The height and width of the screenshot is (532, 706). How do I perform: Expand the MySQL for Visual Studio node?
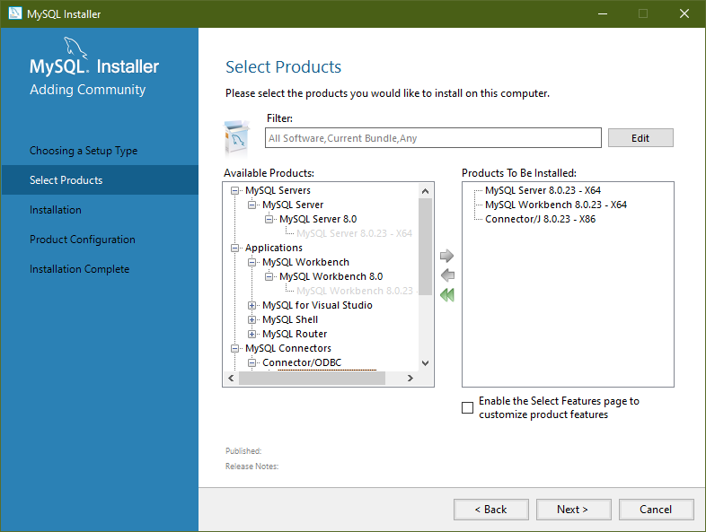coord(252,306)
